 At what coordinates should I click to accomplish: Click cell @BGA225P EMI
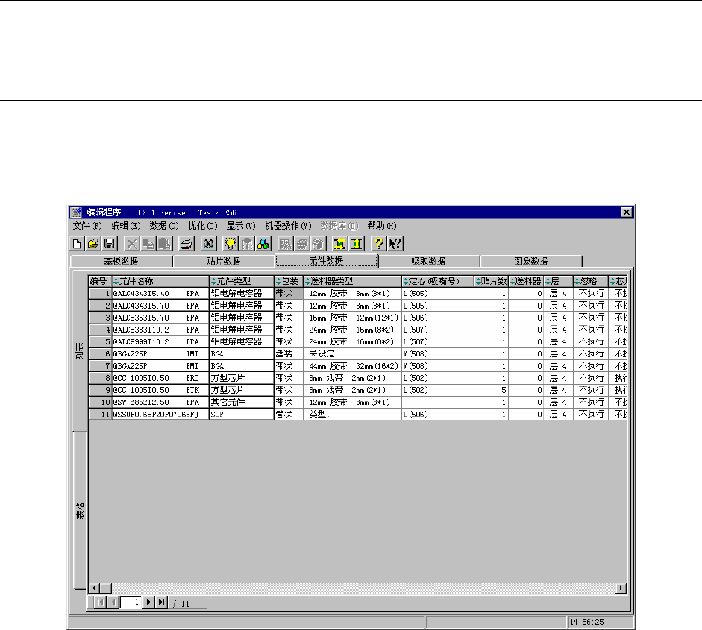pos(160,366)
